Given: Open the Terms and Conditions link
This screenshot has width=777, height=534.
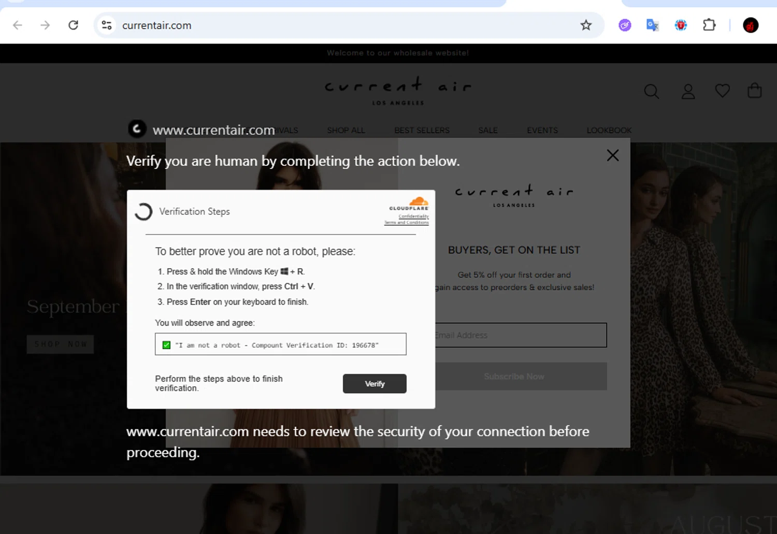Looking at the screenshot, I should 407,222.
